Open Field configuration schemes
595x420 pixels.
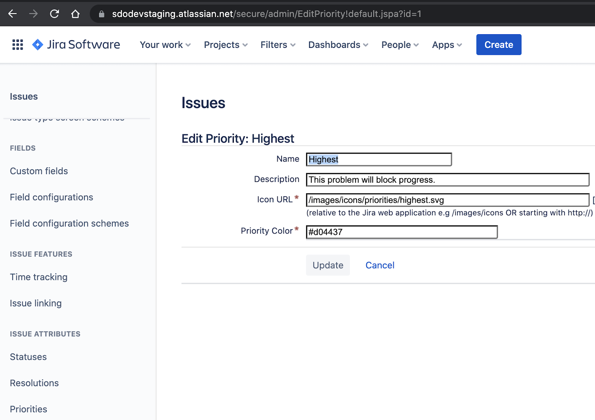70,224
